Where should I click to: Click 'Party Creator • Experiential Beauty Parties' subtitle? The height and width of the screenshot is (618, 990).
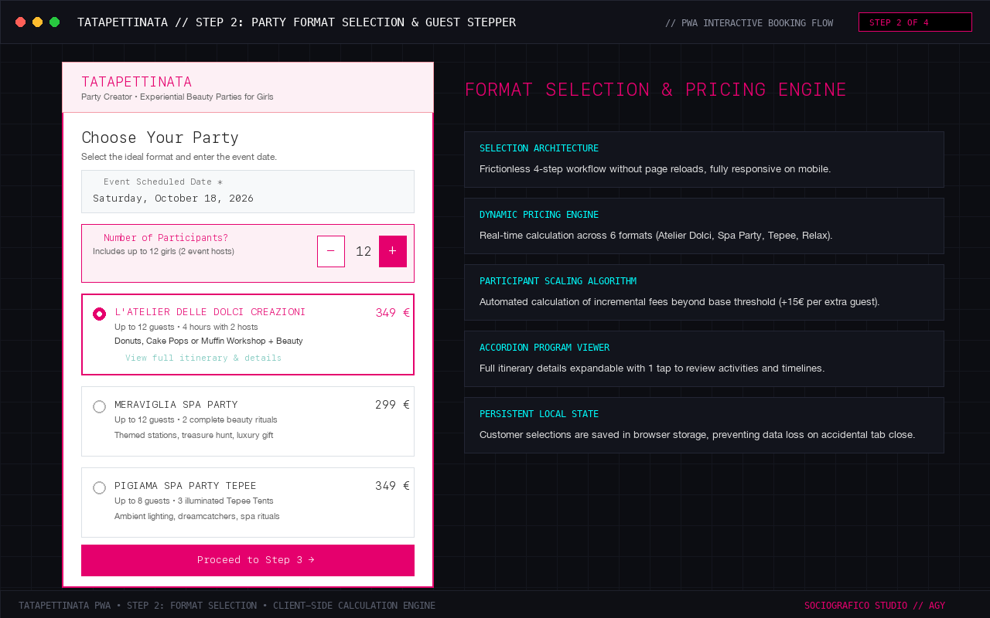click(x=177, y=97)
